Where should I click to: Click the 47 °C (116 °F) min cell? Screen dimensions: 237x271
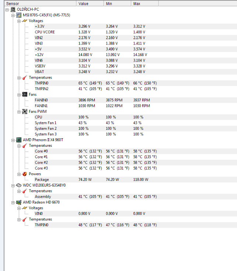point(118,225)
